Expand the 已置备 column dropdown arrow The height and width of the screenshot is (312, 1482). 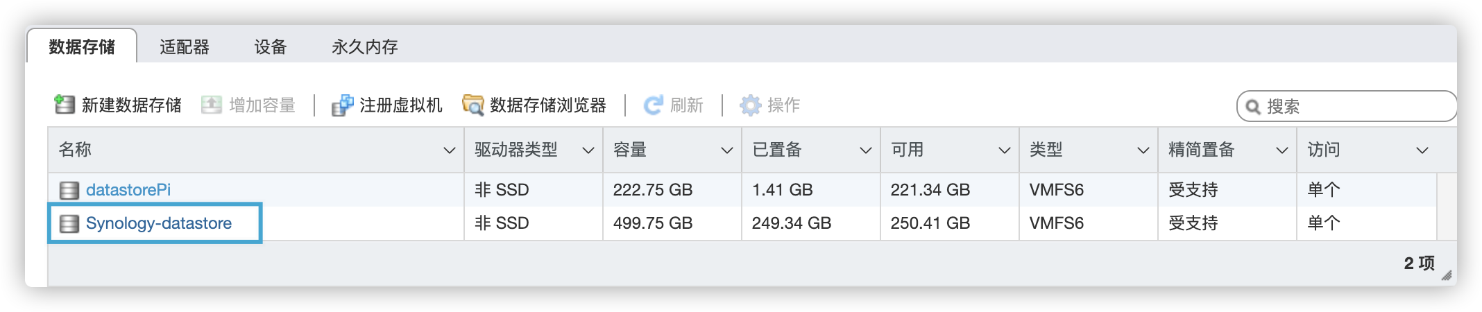[865, 150]
